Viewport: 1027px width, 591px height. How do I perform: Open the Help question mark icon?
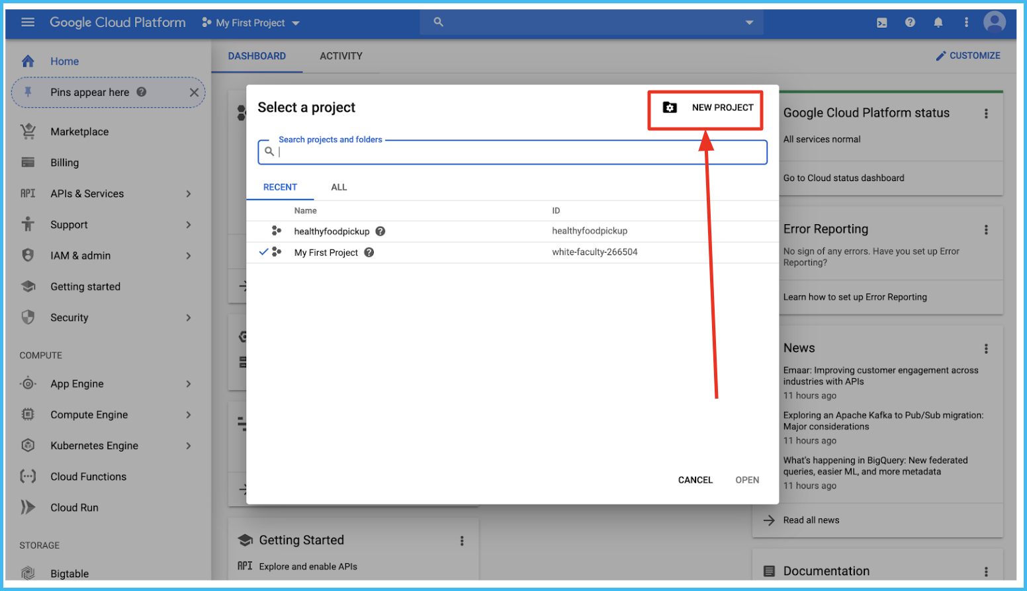tap(911, 22)
